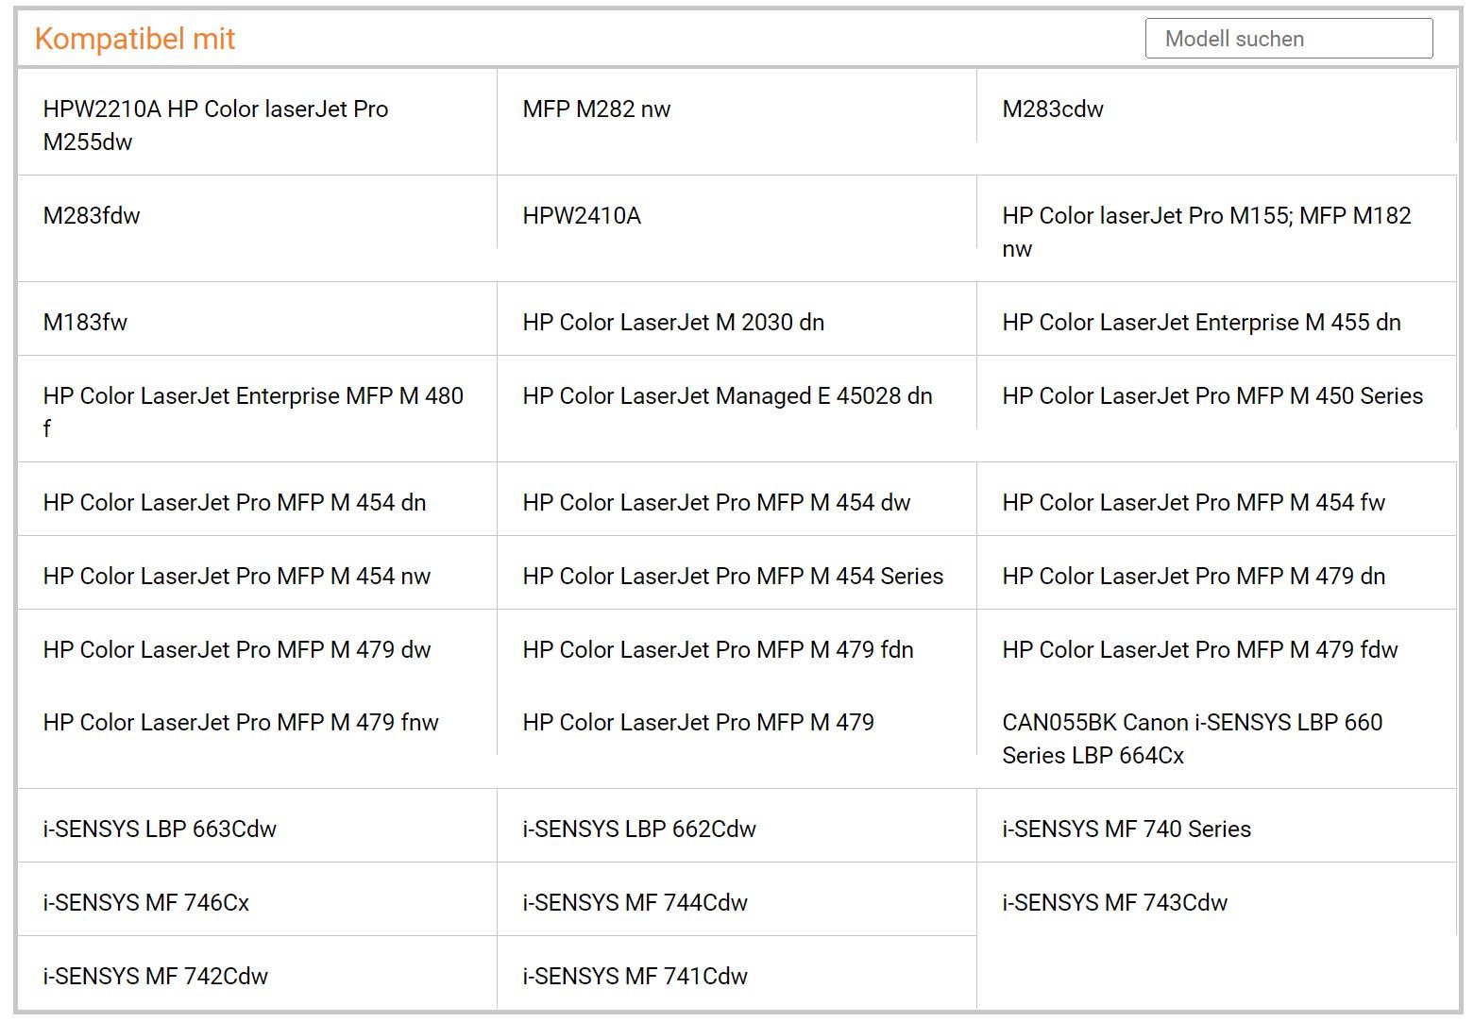Select 'HP Color LaserJet Pro MFP M 479 dn'
This screenshot has height=1022, width=1474.
pos(1194,577)
